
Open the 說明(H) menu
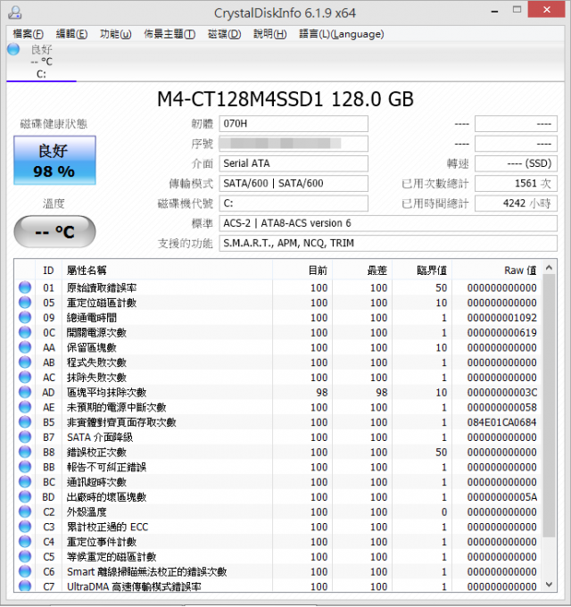270,34
